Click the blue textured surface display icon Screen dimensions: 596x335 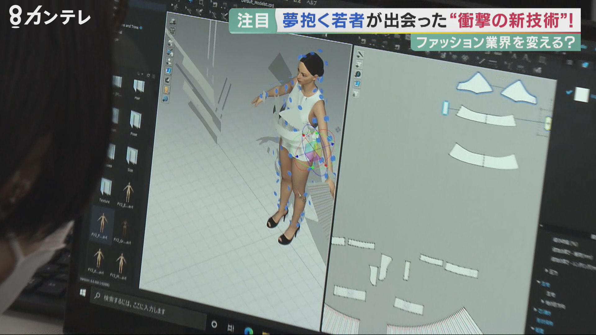[x=169, y=71]
